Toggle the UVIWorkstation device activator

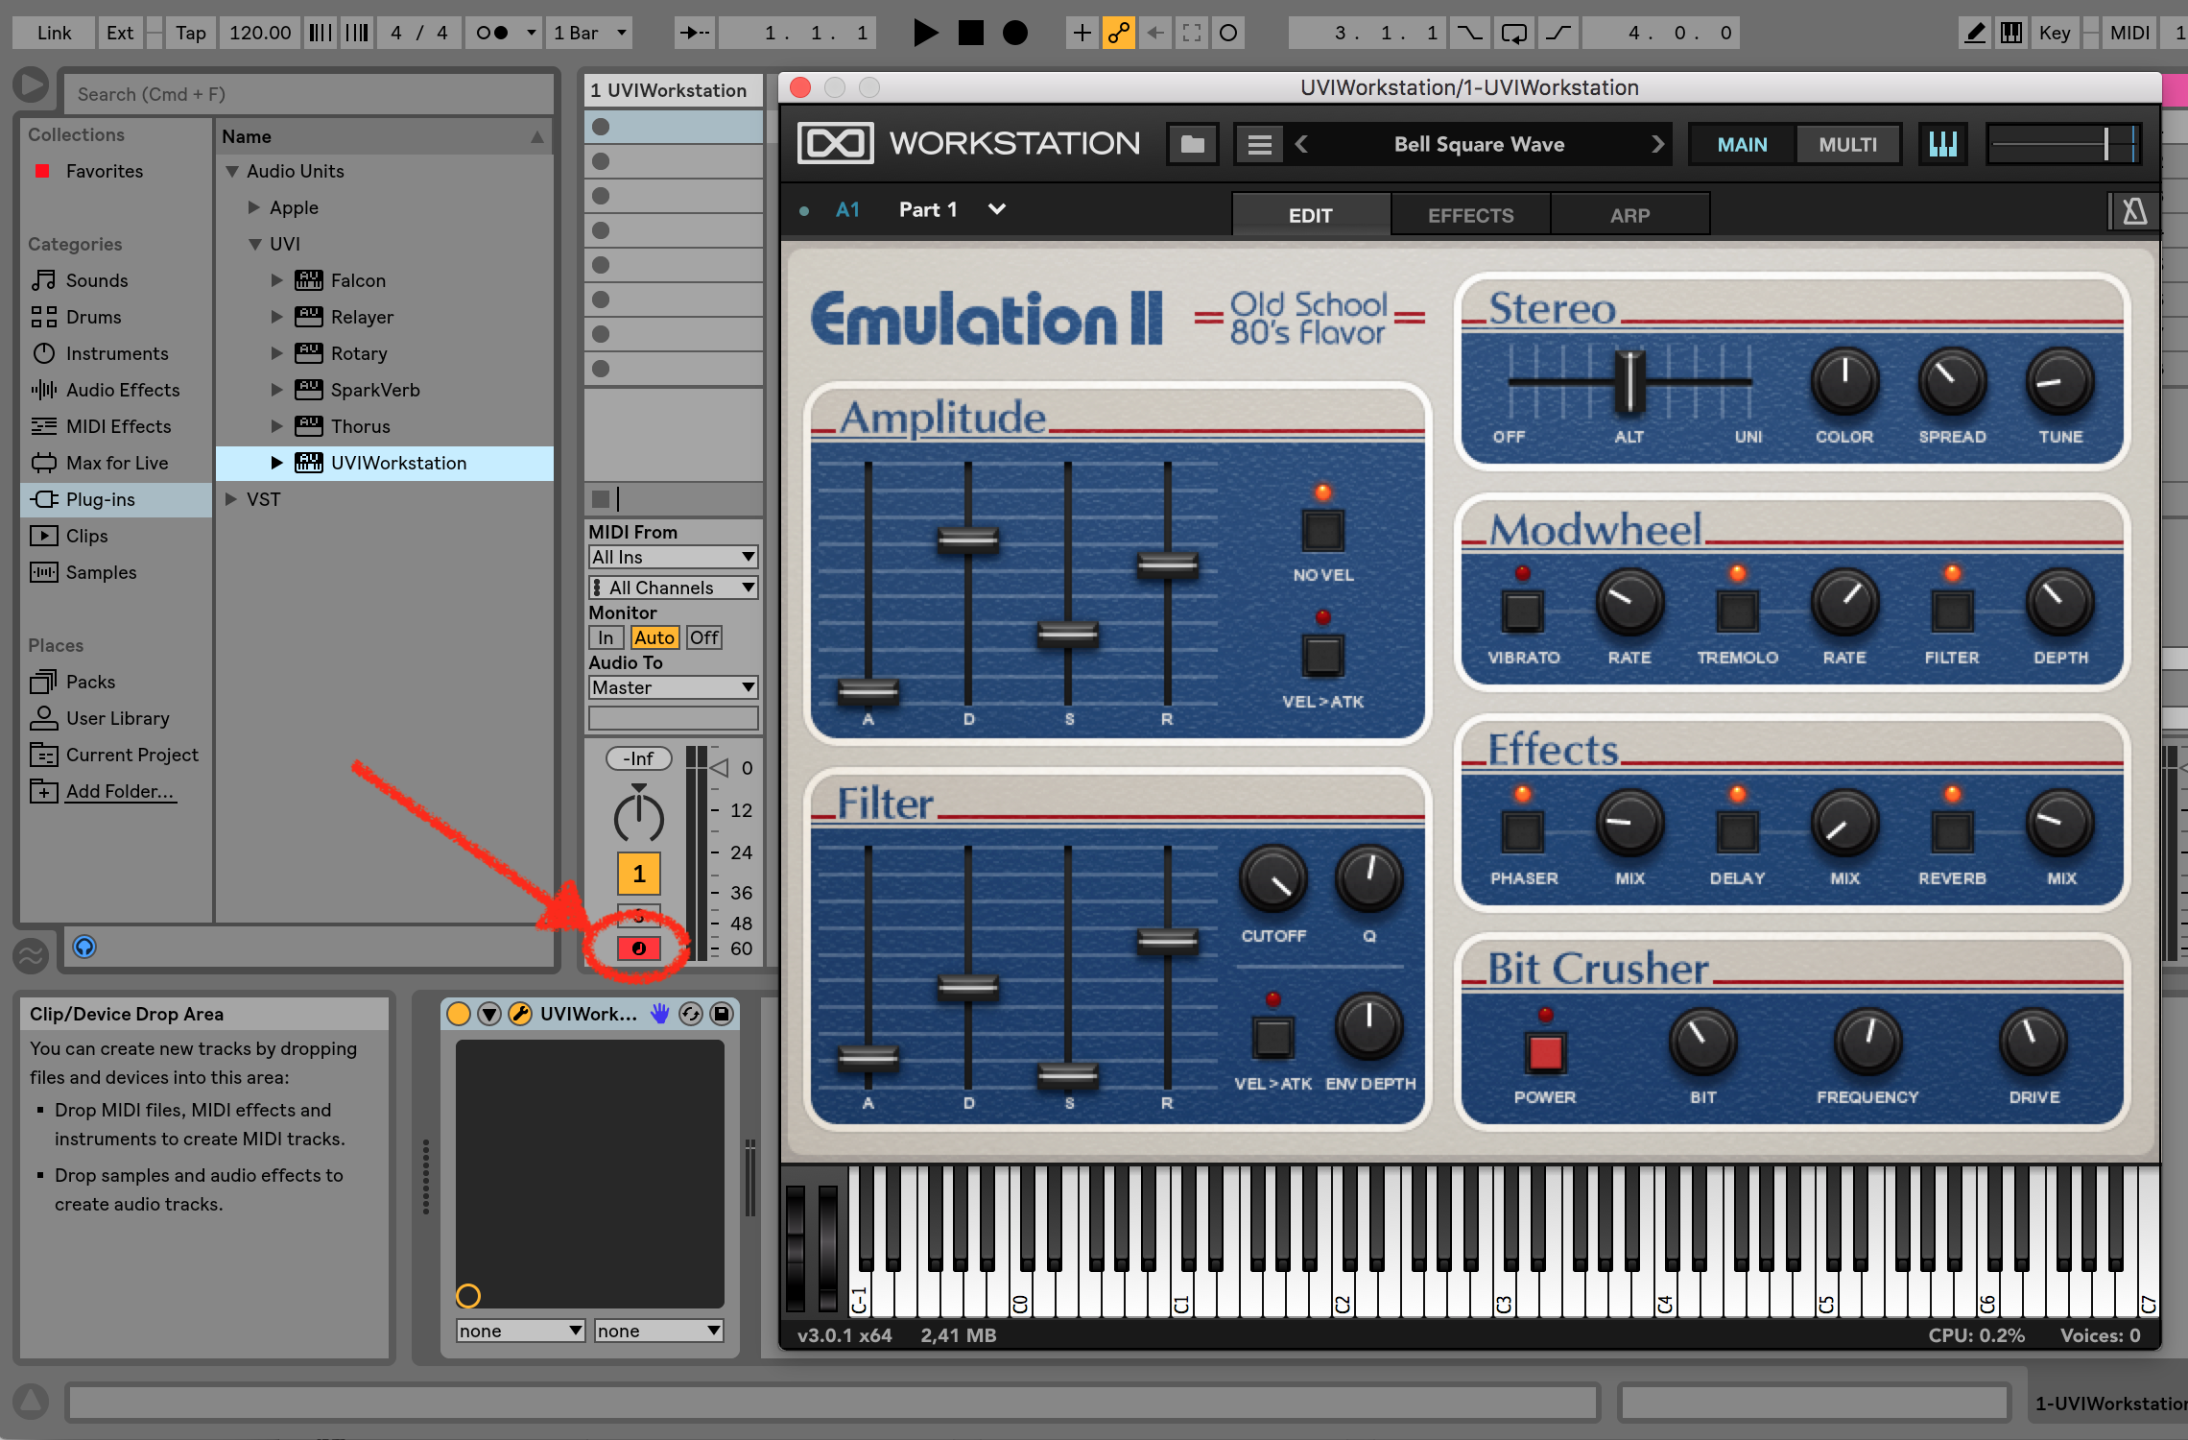tap(459, 1014)
